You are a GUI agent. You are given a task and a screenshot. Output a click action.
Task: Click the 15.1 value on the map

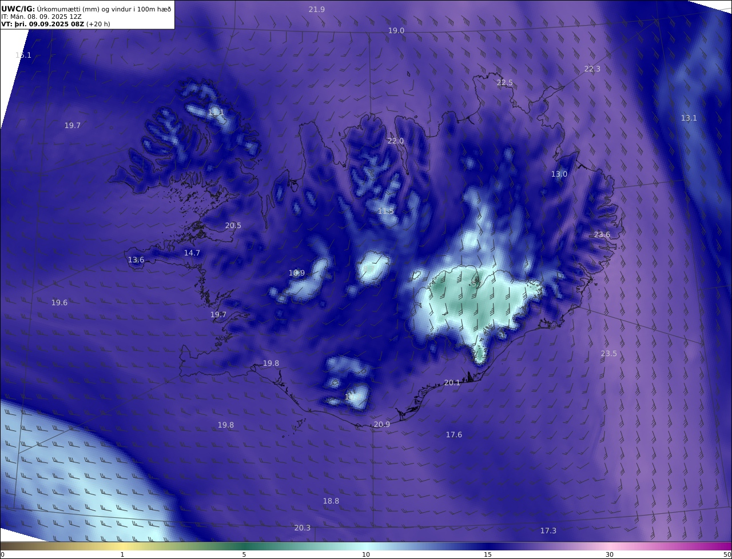pos(23,55)
